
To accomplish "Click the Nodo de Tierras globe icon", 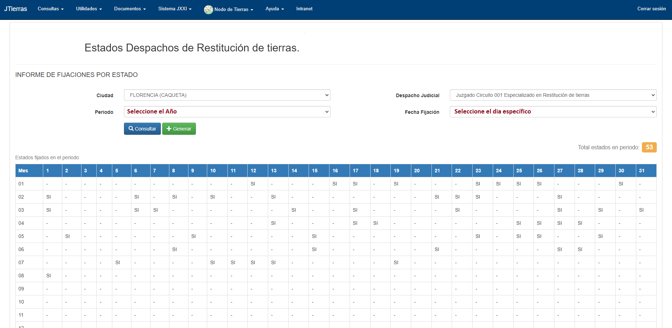I will point(208,10).
